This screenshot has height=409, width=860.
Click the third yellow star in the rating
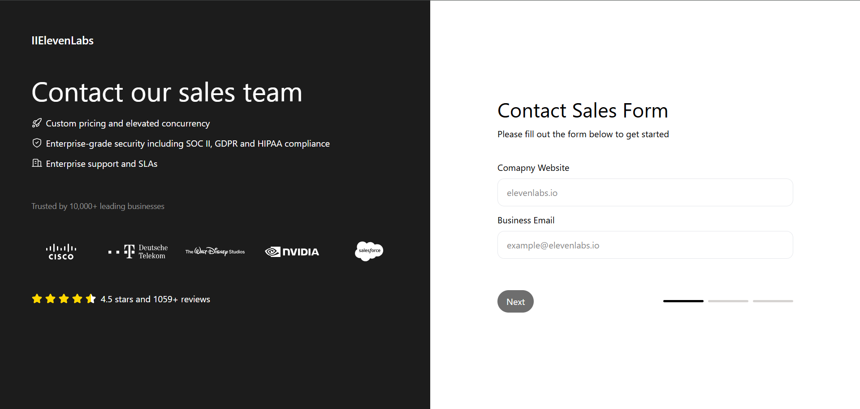pos(64,299)
